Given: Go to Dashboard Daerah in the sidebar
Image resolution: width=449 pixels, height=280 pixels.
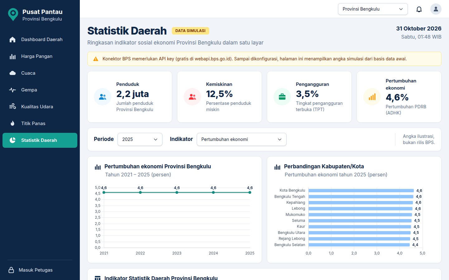Looking at the screenshot, I should coord(40,40).
